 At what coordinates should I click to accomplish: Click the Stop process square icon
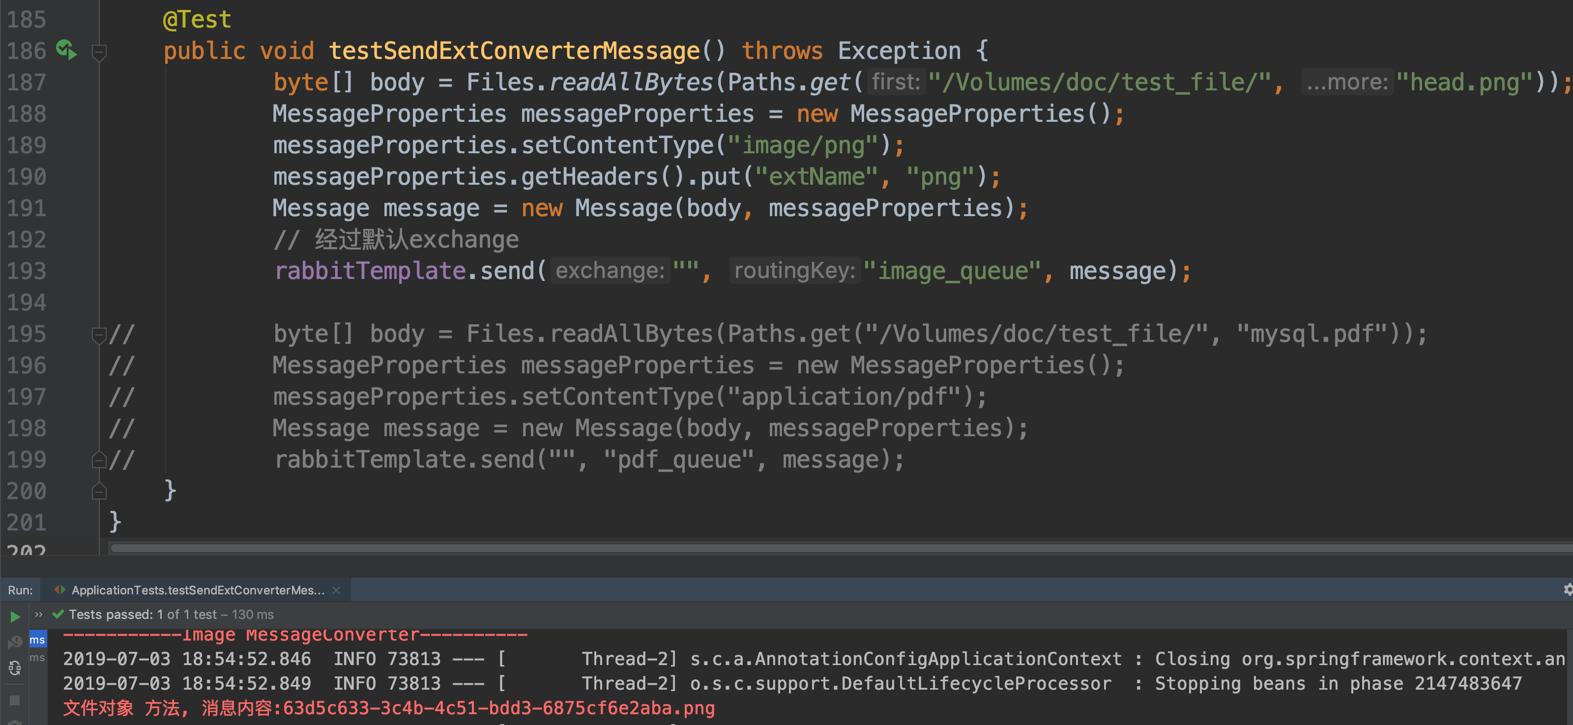15,700
